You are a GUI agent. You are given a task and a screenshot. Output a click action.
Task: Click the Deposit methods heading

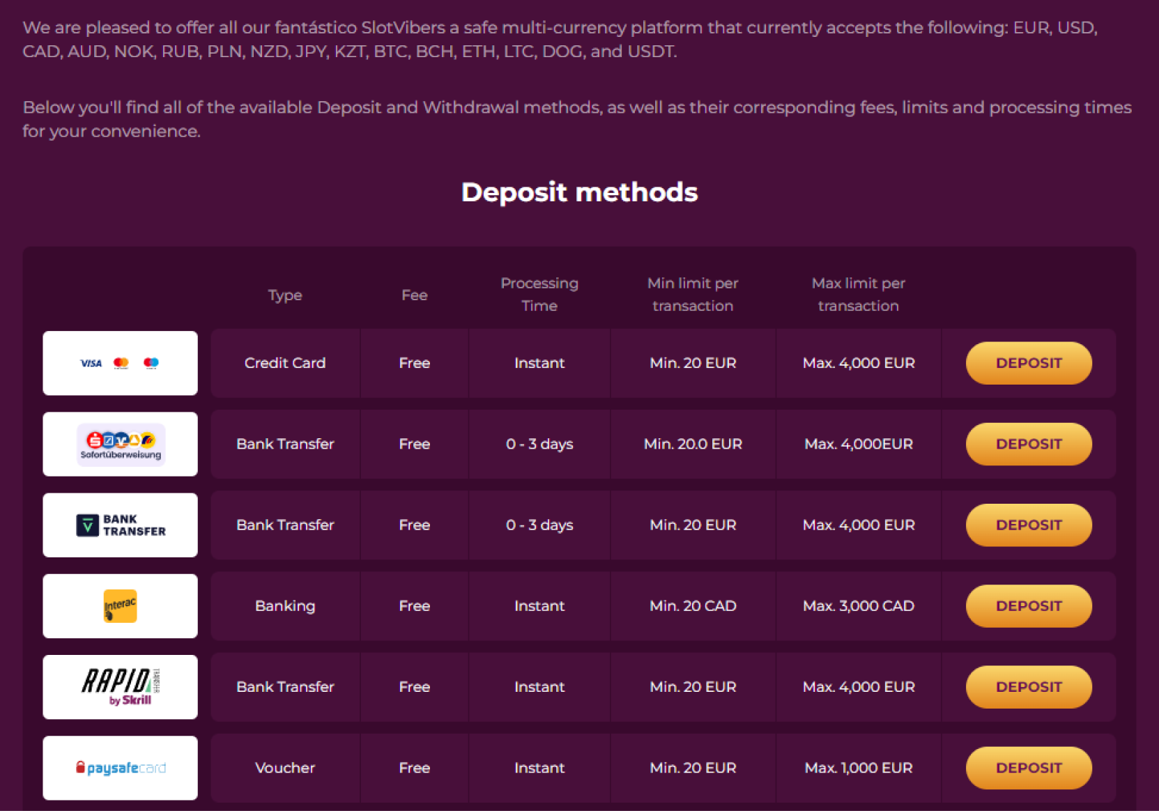click(x=579, y=192)
